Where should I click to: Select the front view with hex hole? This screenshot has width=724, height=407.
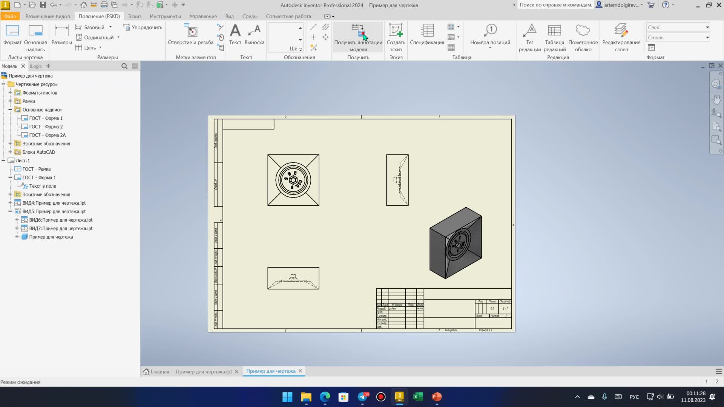pos(293,180)
